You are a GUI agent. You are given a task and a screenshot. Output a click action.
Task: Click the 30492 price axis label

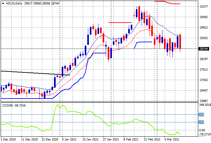click(204, 17)
